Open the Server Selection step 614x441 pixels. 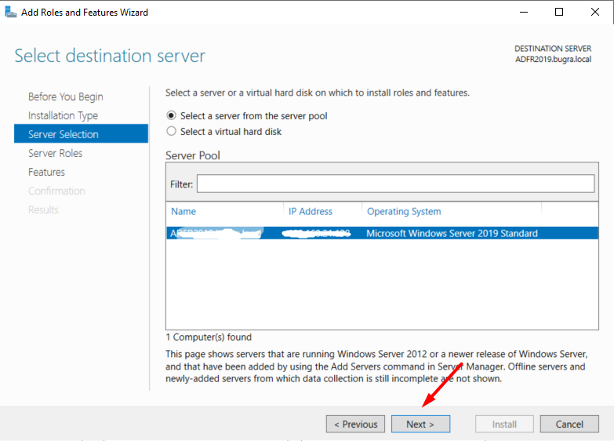pyautogui.click(x=81, y=133)
